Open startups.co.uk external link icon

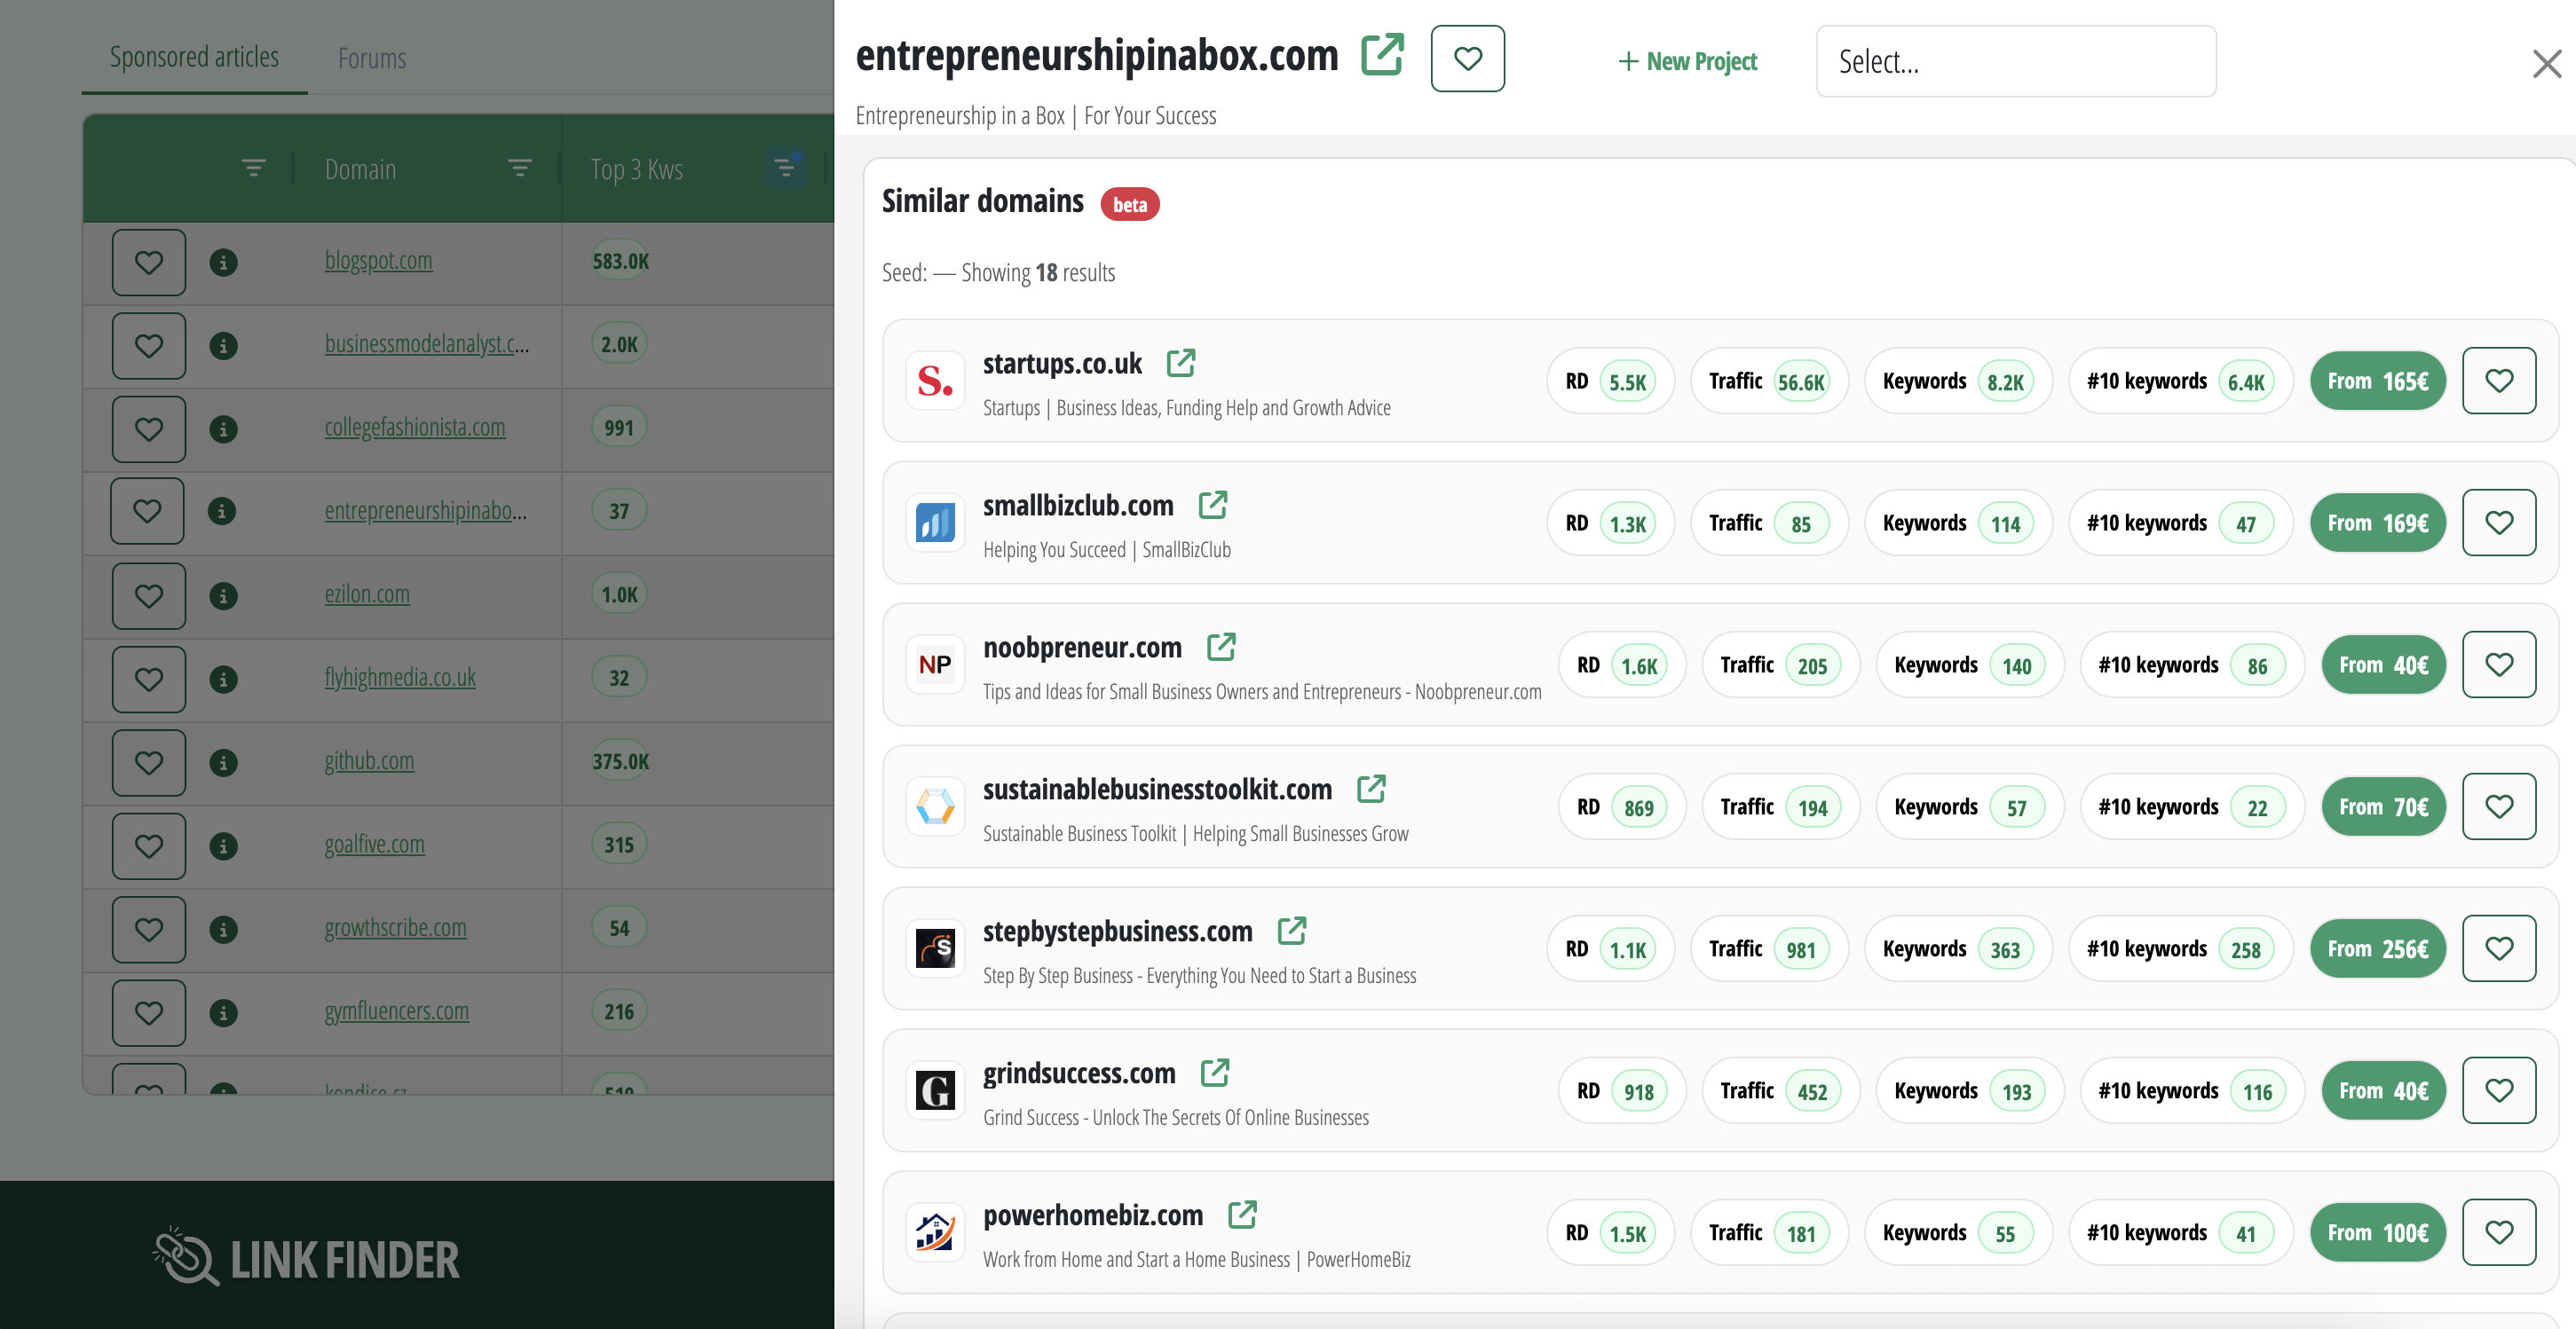1181,363
